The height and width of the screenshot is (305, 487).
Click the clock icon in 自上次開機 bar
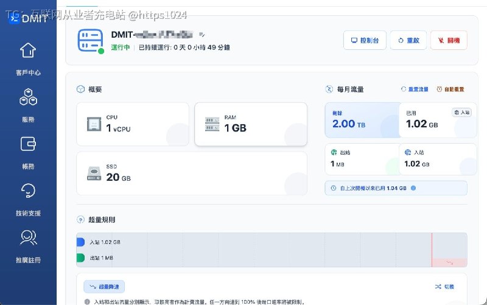pos(334,188)
